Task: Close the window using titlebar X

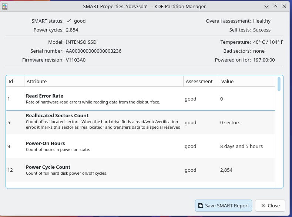Action: pos(284,6)
